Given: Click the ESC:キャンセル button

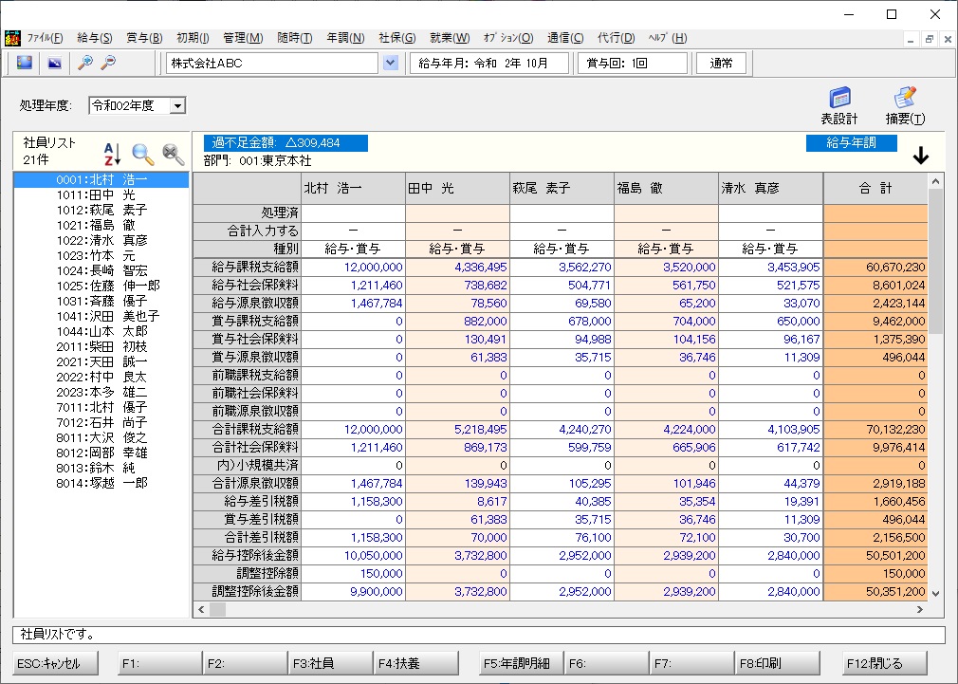Looking at the screenshot, I should (x=56, y=663).
